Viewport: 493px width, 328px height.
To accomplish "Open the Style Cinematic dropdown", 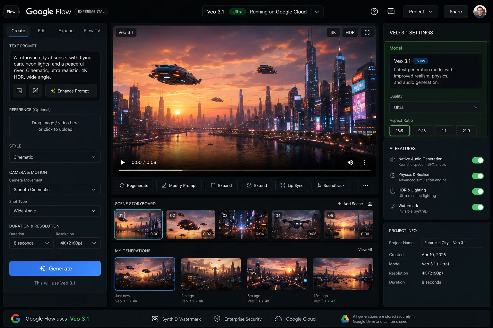I will [x=55, y=157].
